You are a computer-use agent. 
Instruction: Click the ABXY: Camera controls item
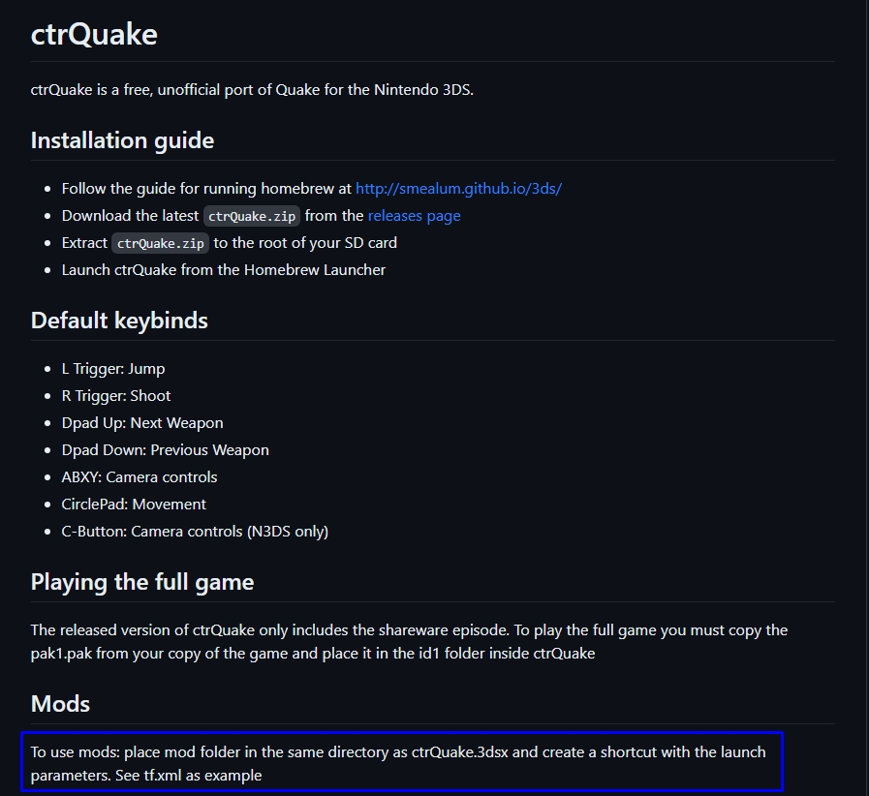tap(140, 477)
